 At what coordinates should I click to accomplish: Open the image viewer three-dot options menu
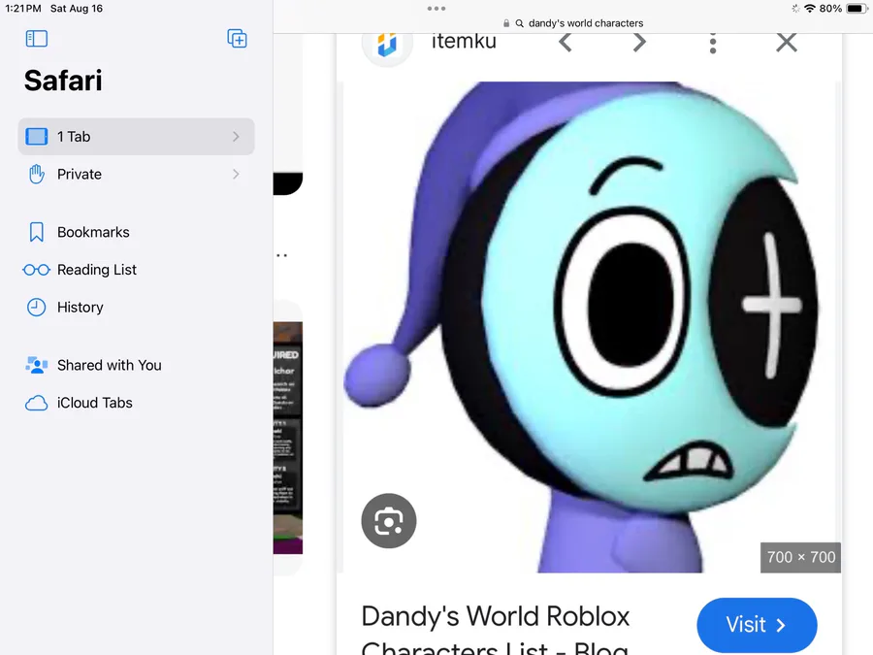[x=713, y=43]
